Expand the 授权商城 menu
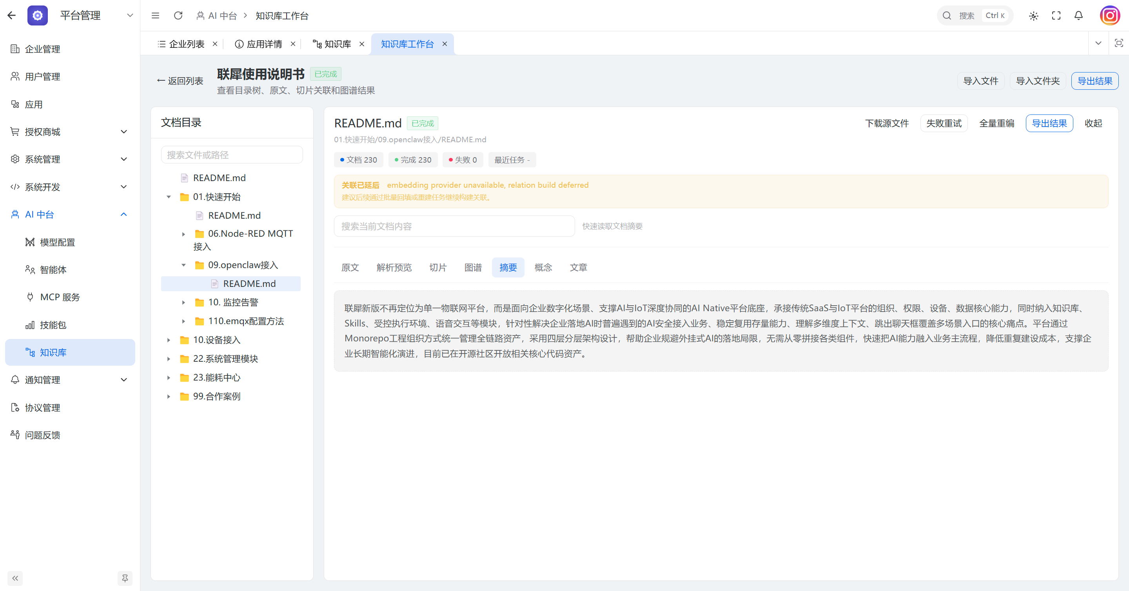Screen dimensions: 1129x591 (124, 131)
